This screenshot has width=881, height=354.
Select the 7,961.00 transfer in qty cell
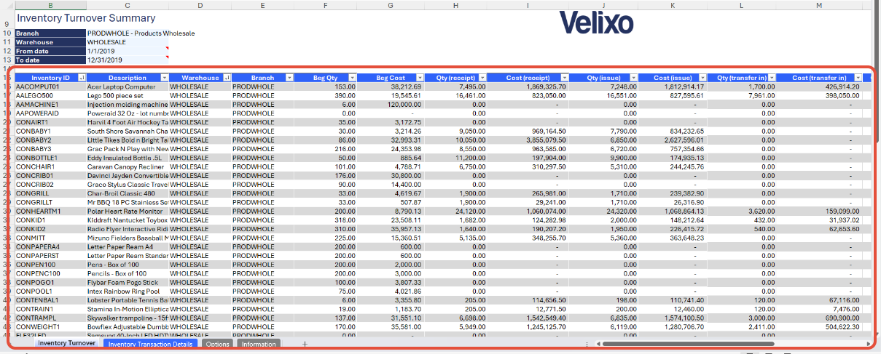tap(742, 95)
